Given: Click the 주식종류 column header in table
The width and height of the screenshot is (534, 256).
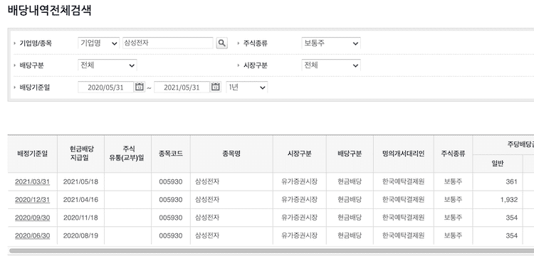Looking at the screenshot, I should 454,154.
